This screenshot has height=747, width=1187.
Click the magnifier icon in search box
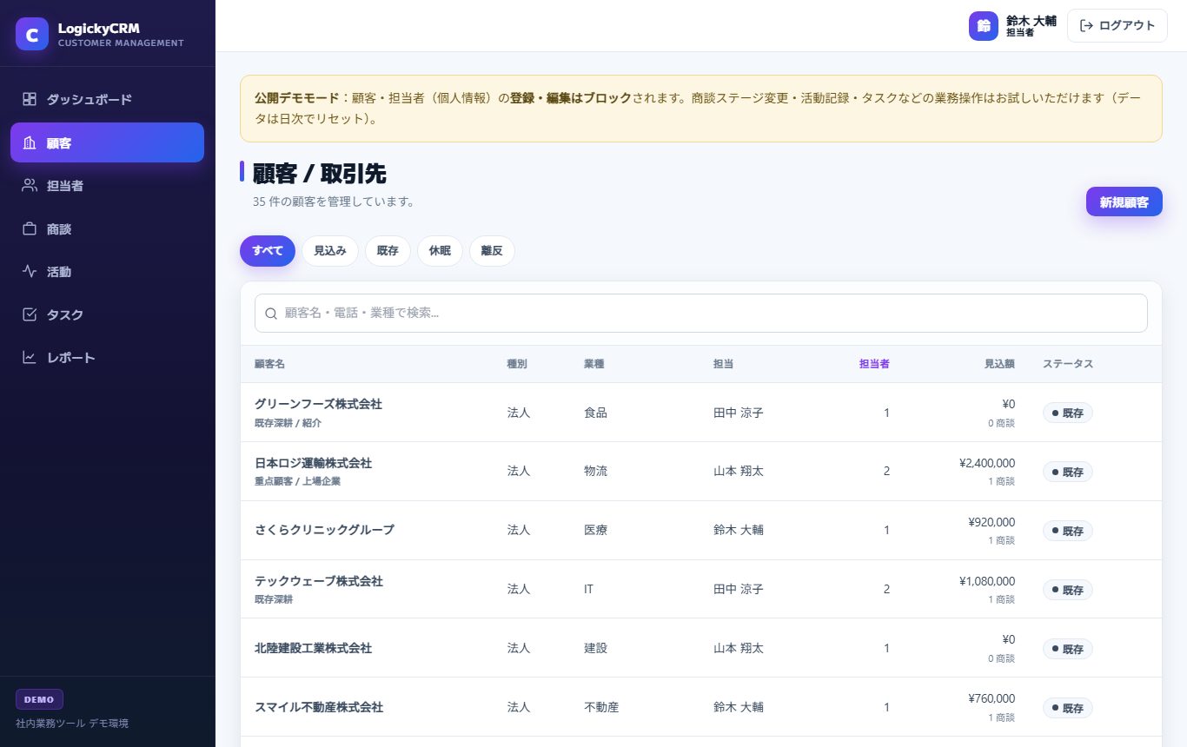click(x=271, y=313)
